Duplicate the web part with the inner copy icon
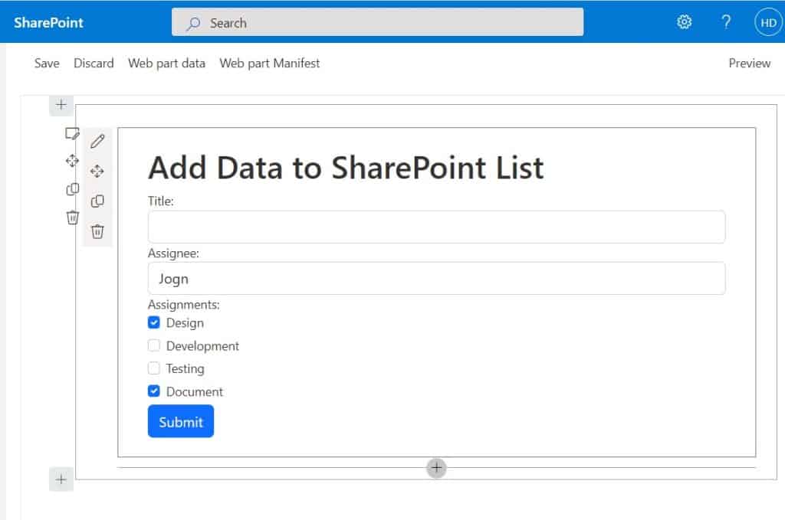Image resolution: width=785 pixels, height=520 pixels. point(97,201)
